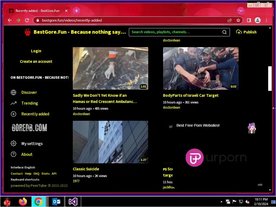The height and width of the screenshot is (207, 276).
Task: Open Recently added via the plus icon
Action: [13, 114]
